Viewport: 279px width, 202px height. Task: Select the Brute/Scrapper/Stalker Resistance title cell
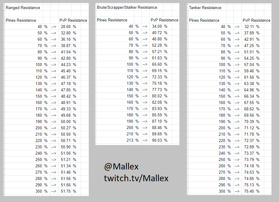127,7
